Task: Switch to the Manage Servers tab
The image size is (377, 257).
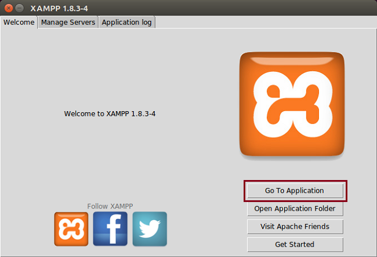Action: point(68,22)
